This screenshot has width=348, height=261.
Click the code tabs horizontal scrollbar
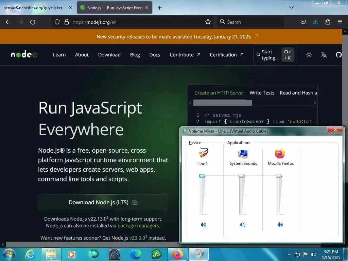click(x=223, y=103)
